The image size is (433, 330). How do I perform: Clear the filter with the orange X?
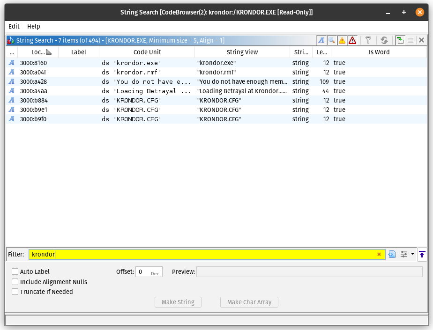(379, 254)
